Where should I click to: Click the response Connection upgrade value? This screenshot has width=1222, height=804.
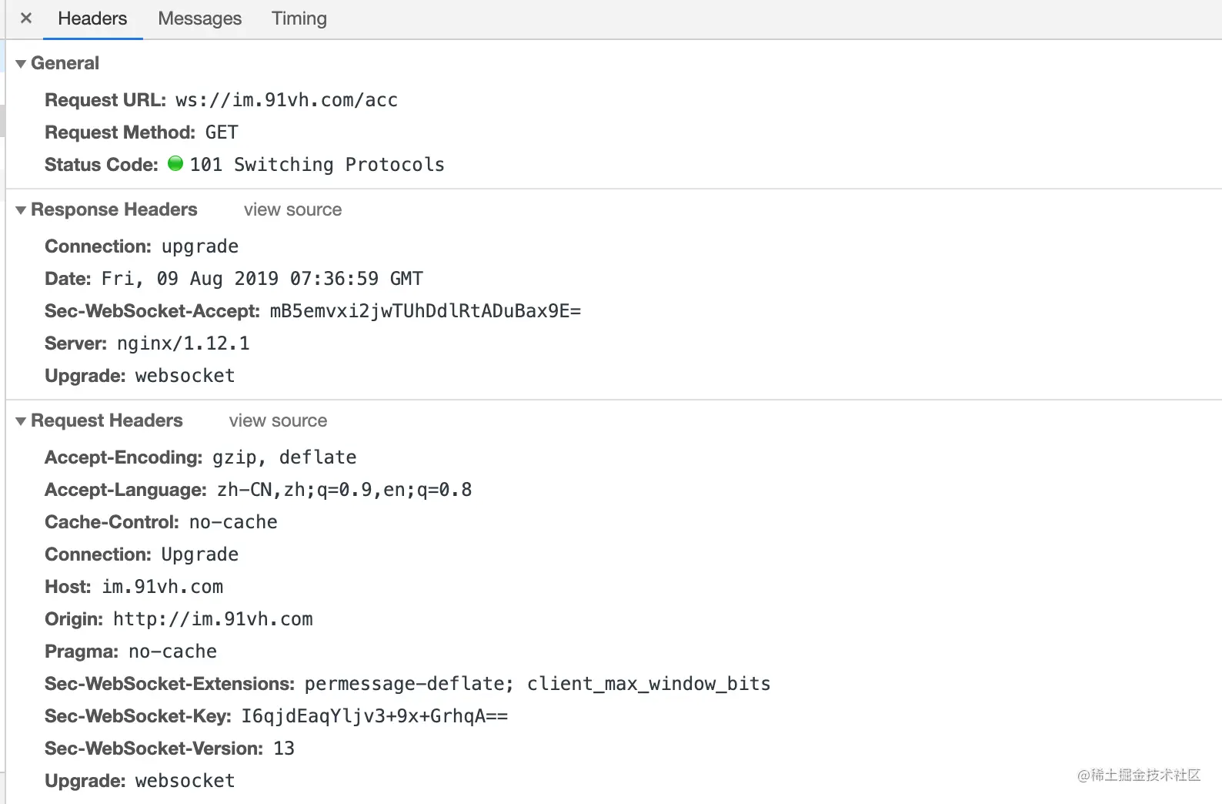[x=200, y=246]
